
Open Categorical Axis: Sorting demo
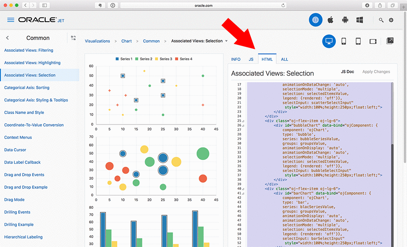27,88
